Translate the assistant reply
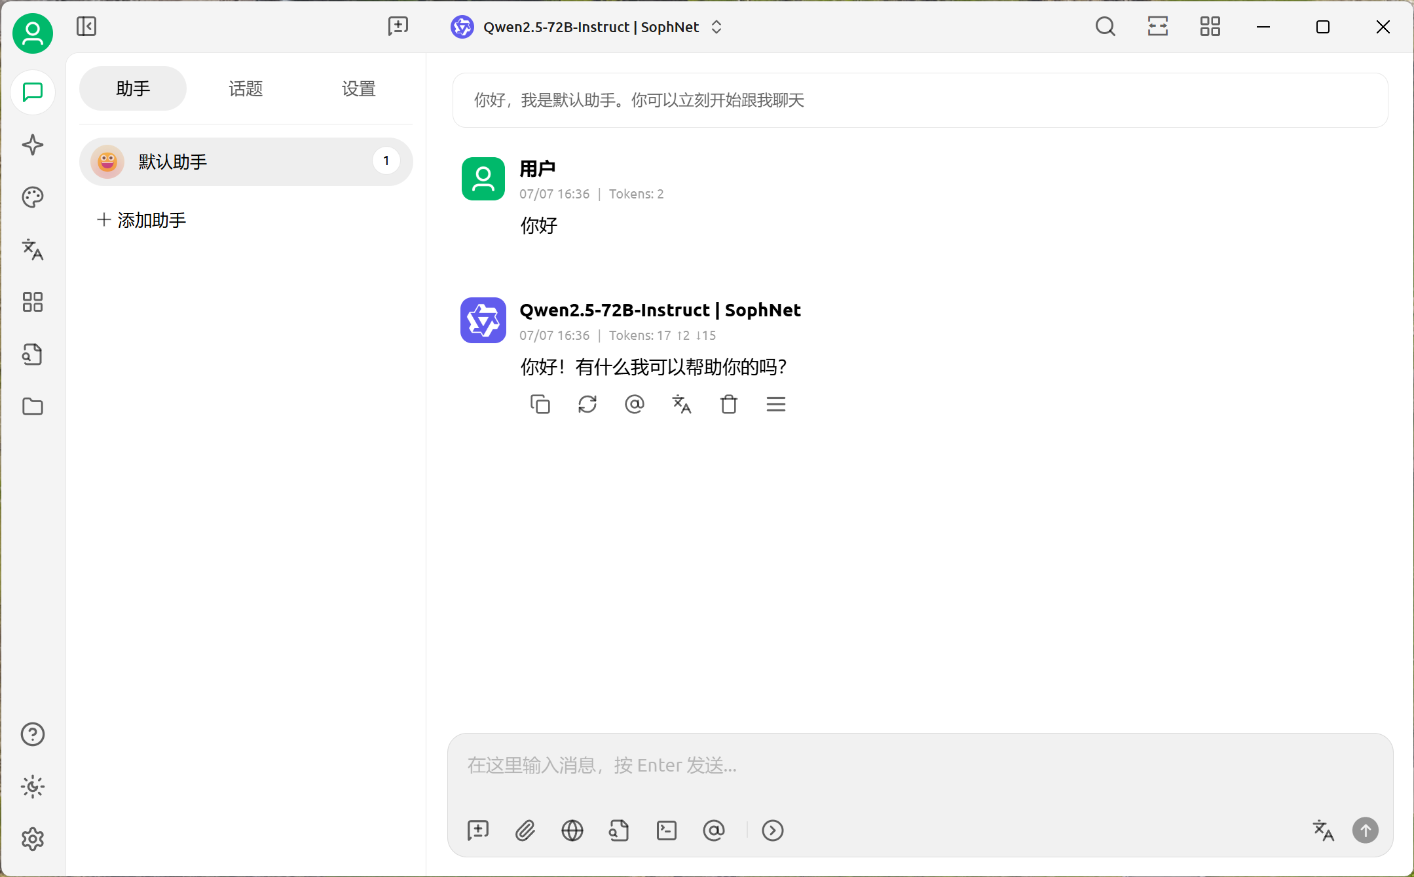 pyautogui.click(x=682, y=404)
